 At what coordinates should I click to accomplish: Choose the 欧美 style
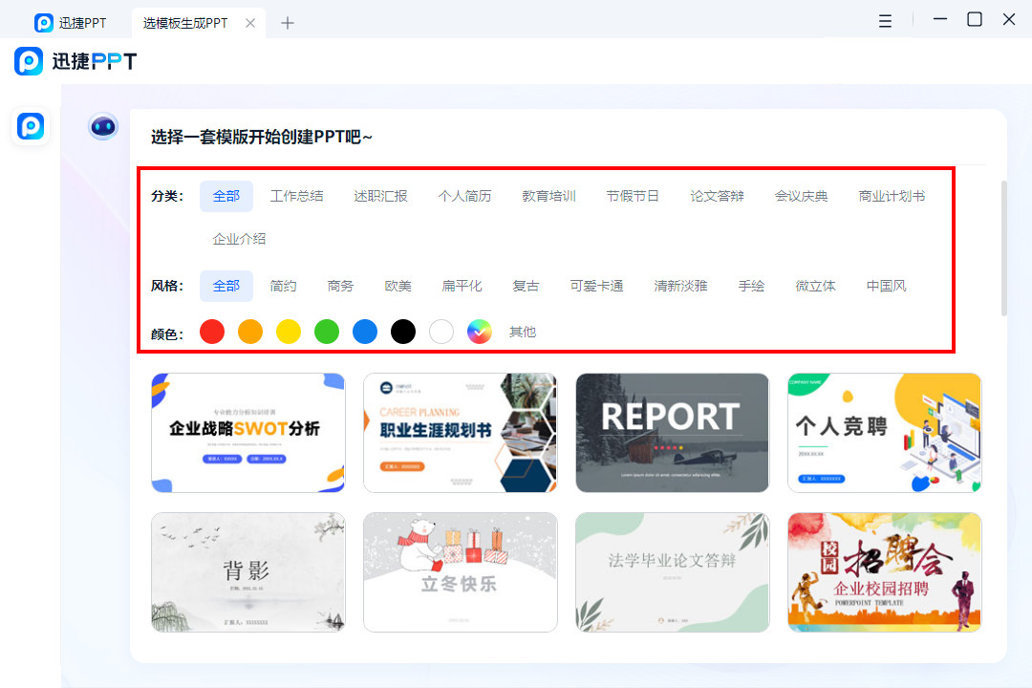click(398, 286)
